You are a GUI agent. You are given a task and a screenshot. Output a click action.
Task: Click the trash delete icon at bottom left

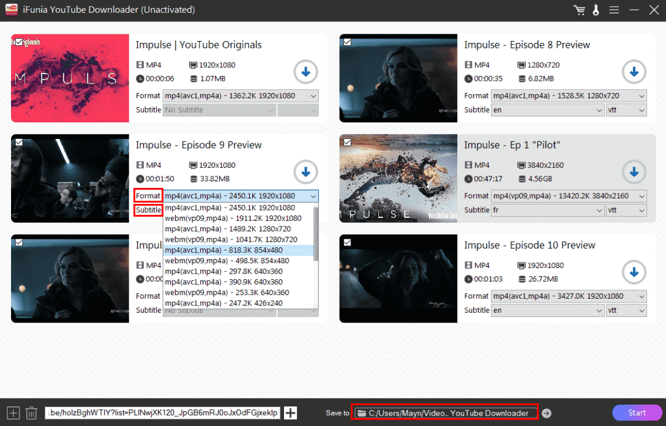point(31,413)
